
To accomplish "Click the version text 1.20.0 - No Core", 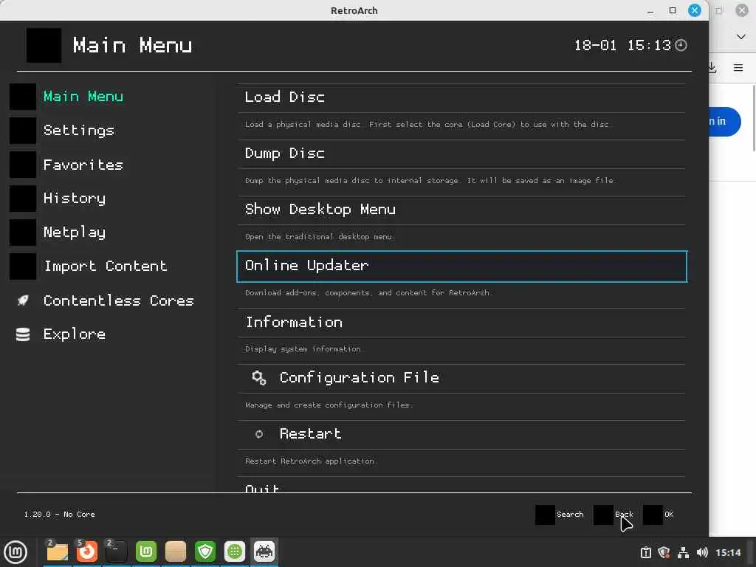I will (59, 515).
